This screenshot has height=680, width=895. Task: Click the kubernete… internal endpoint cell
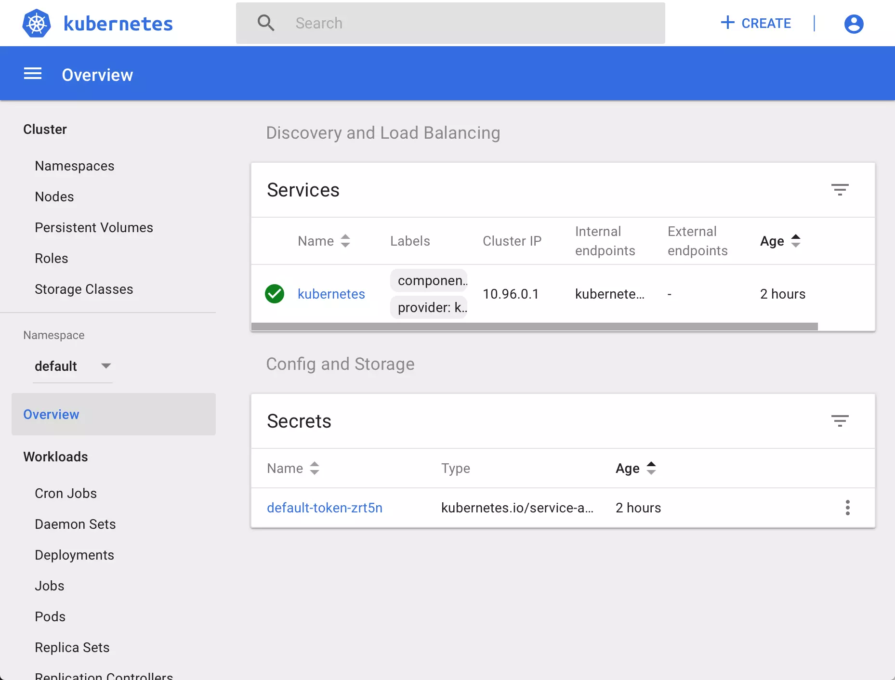click(x=610, y=294)
